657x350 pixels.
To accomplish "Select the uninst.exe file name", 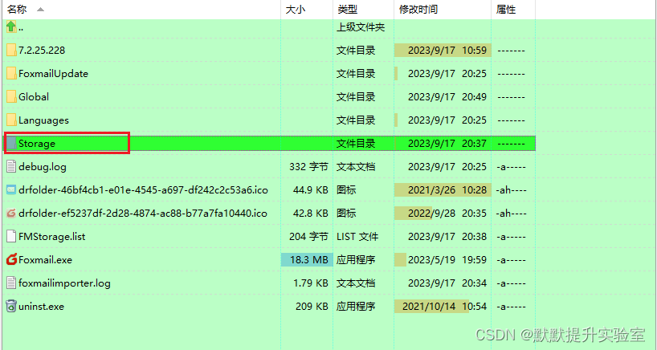I will [42, 307].
